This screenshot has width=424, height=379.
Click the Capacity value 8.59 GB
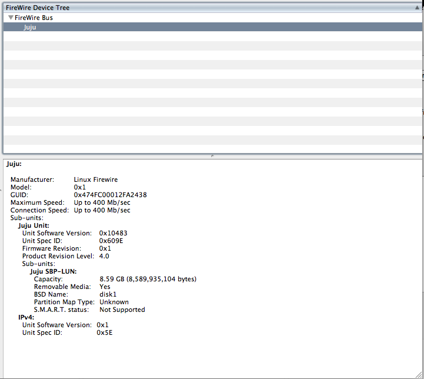tap(148, 279)
